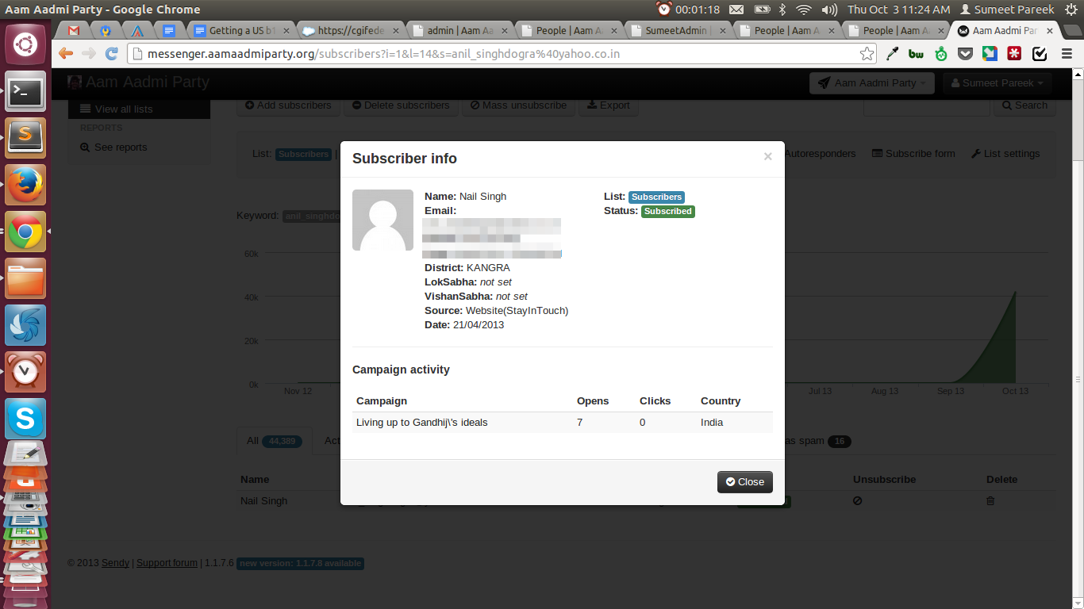Switch to the 'https://cgifede' tab
Viewport: 1084px width, 609px height.
coord(349,31)
